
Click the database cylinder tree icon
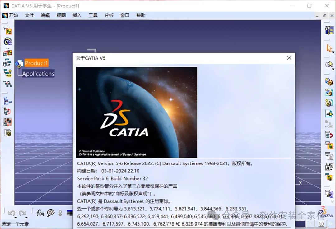(x=7, y=63)
